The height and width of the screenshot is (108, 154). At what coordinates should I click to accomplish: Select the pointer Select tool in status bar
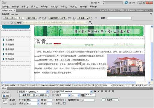(94, 85)
